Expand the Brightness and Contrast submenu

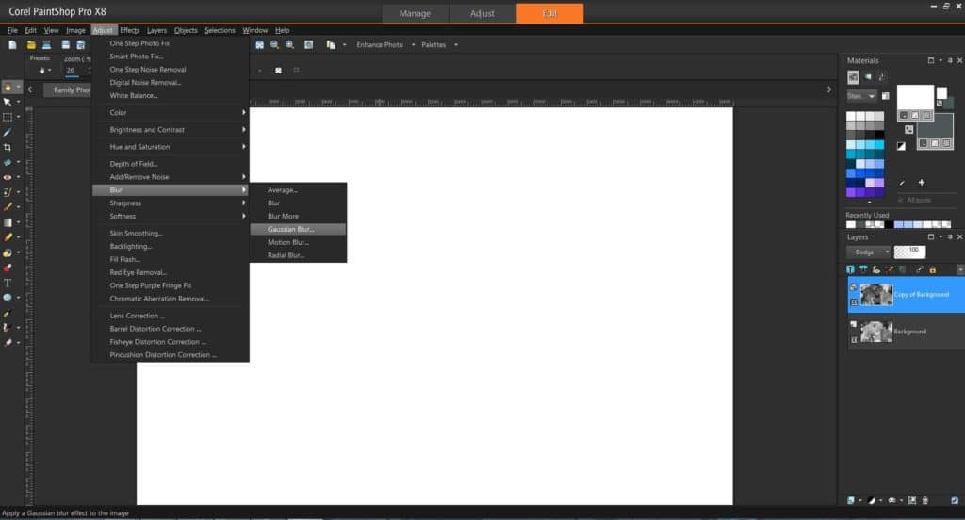170,130
